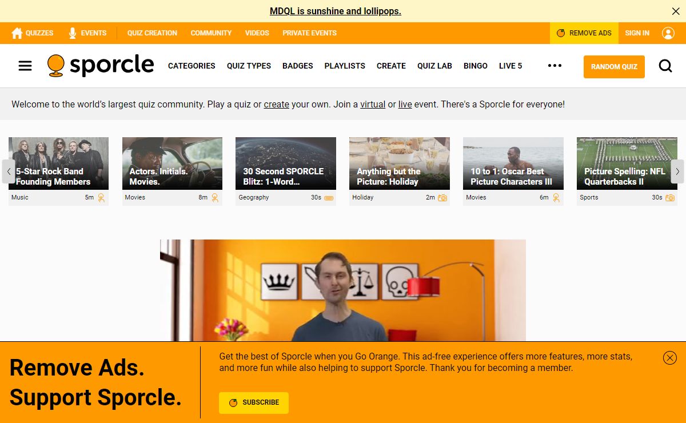Click the Remove Ads button in the top bar
Image resolution: width=686 pixels, height=423 pixels.
click(x=584, y=33)
